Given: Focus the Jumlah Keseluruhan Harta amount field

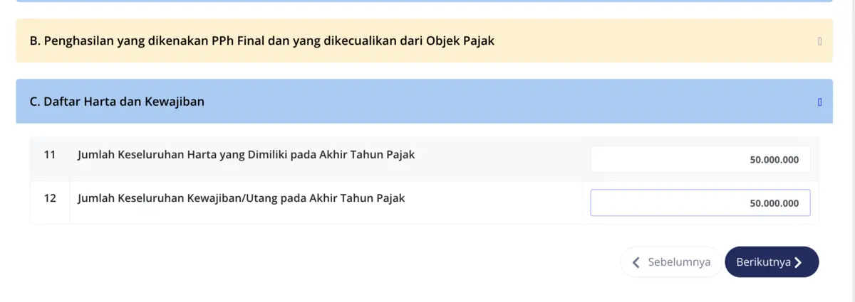Looking at the screenshot, I should click(700, 160).
